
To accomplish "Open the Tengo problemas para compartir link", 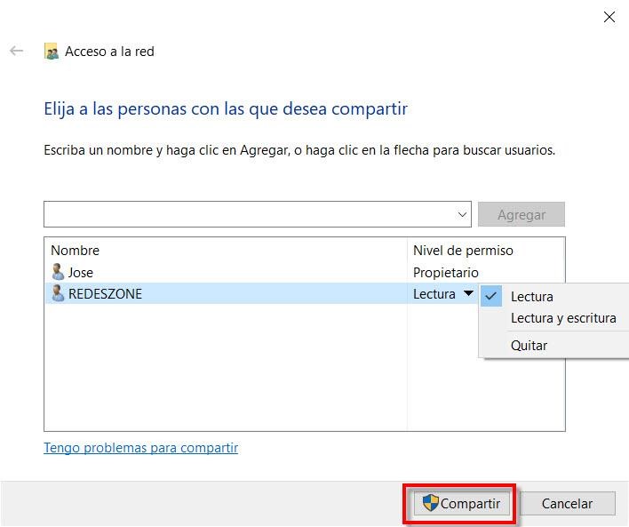I will 140,448.
